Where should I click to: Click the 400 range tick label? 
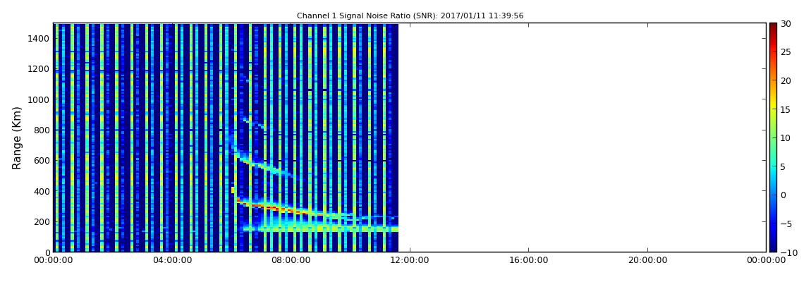[x=42, y=191]
